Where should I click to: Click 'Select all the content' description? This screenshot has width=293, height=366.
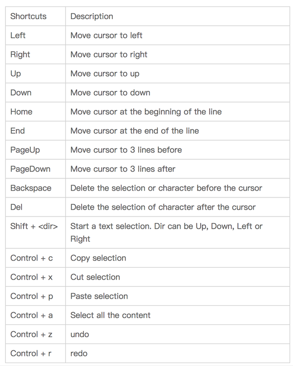110,315
